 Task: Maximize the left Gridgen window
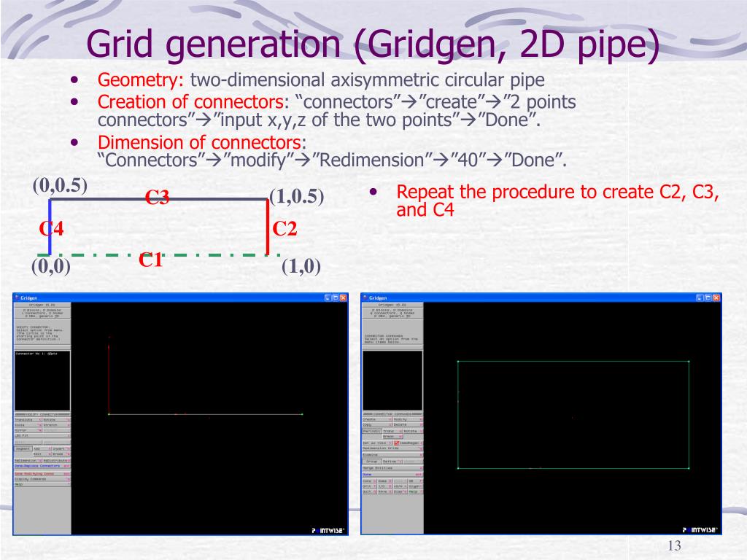pyautogui.click(x=336, y=297)
